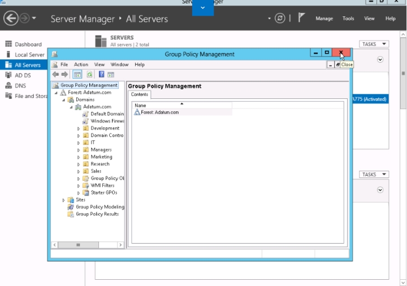Click the tree pane's horizontal scrollbar right arrow
407x286 pixels.
tap(120, 245)
